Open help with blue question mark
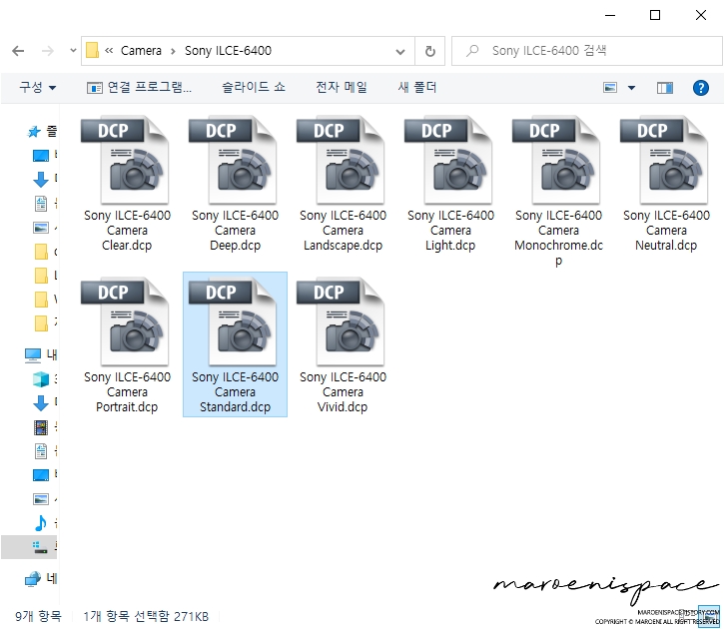 tap(701, 87)
